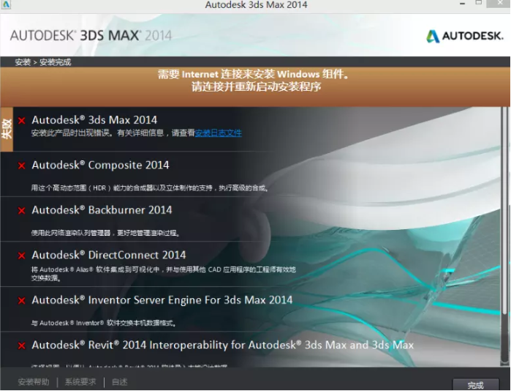This screenshot has height=391, width=511.
Task: Click the 安装 breadcrumb step
Action: 23,62
